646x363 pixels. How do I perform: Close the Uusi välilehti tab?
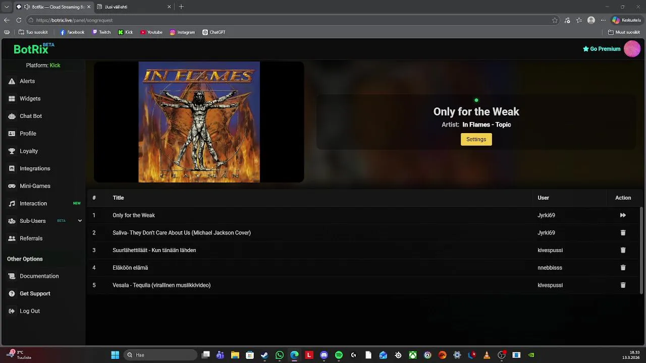tap(169, 7)
